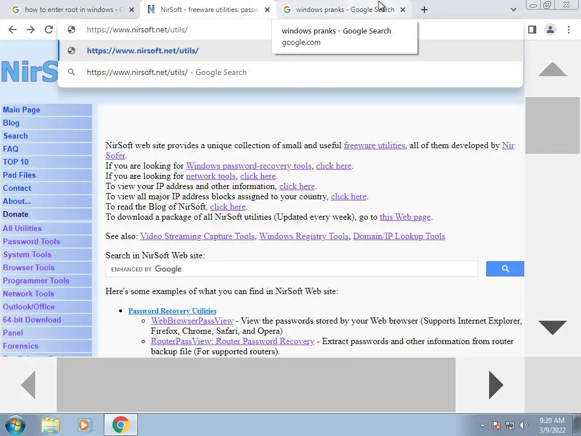Click the globe icon in address bar
581x436 pixels.
coord(71,30)
